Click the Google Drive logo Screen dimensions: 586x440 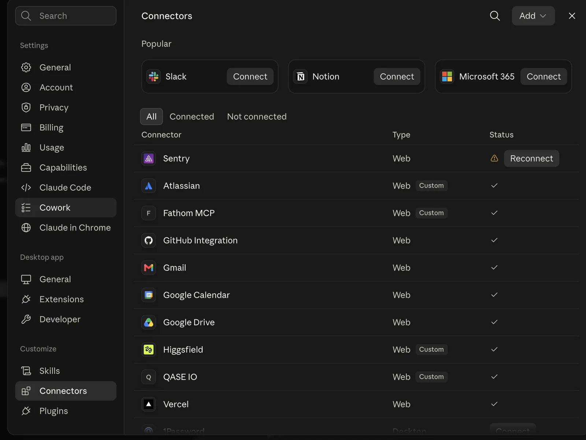149,322
